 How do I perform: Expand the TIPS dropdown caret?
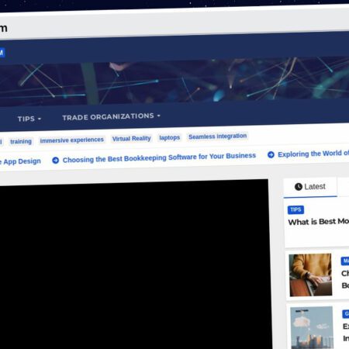(40, 119)
